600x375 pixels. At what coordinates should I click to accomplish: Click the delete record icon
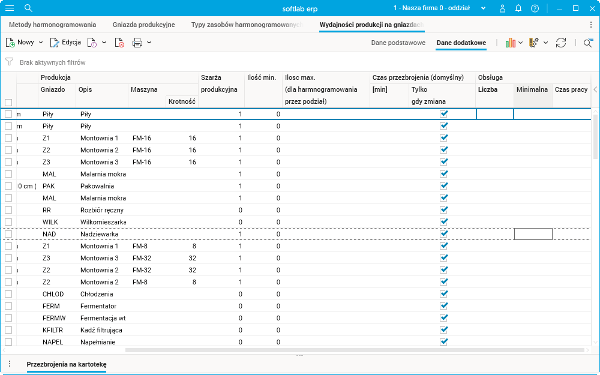(x=120, y=43)
